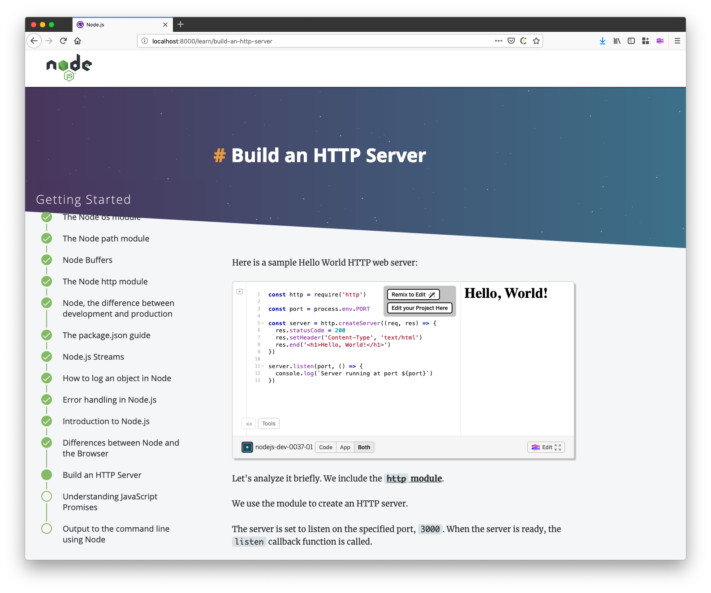Viewport: 711px width, 593px height.
Task: Click the Hello, World! app preview
Action: (x=506, y=293)
